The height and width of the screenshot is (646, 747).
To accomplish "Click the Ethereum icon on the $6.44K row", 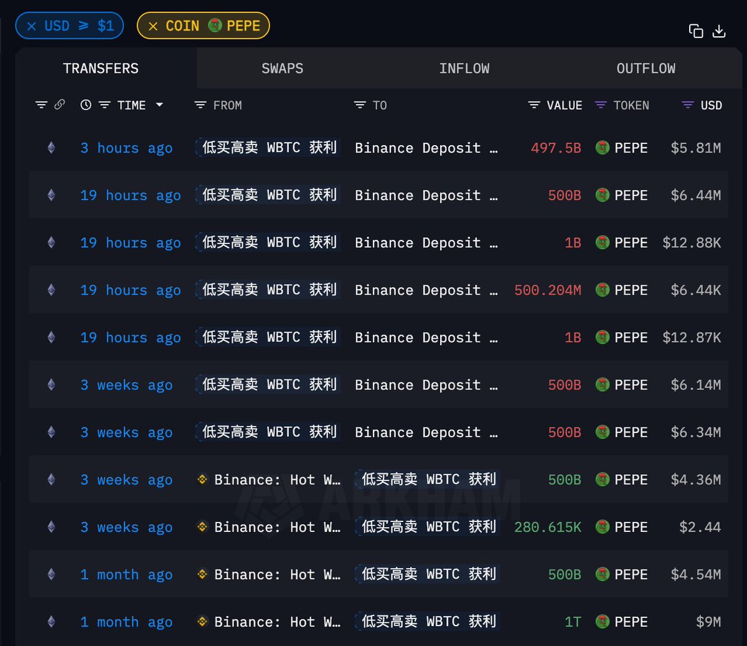I will click(x=52, y=290).
